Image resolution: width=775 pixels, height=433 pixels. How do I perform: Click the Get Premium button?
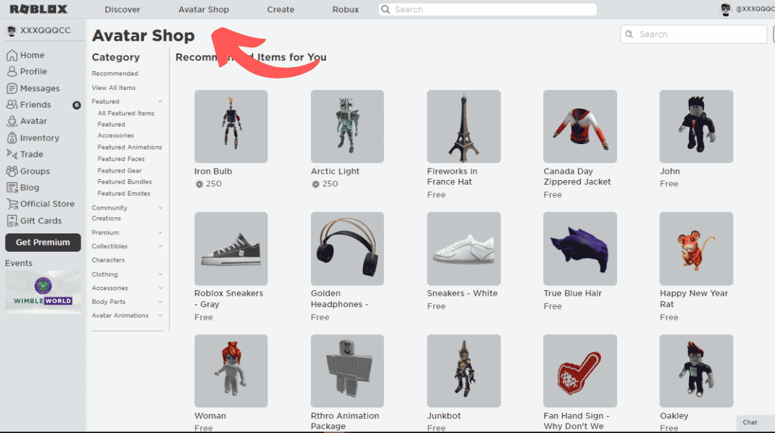coord(43,242)
